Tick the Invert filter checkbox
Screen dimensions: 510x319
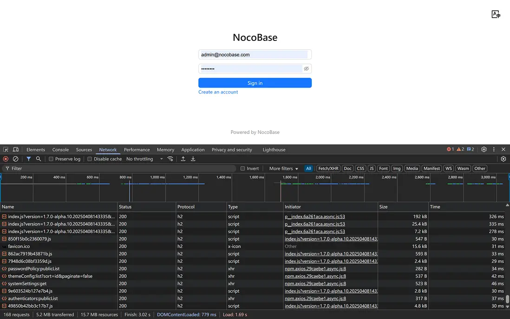242,169
